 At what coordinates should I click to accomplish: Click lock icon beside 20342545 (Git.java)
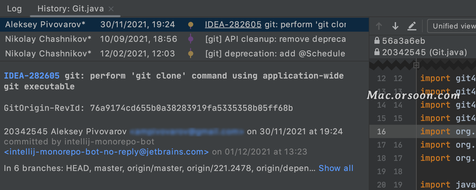click(377, 52)
